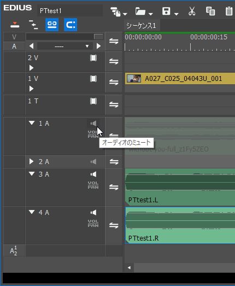
Task: Expand track 1 V triangle
Action: [31, 89]
